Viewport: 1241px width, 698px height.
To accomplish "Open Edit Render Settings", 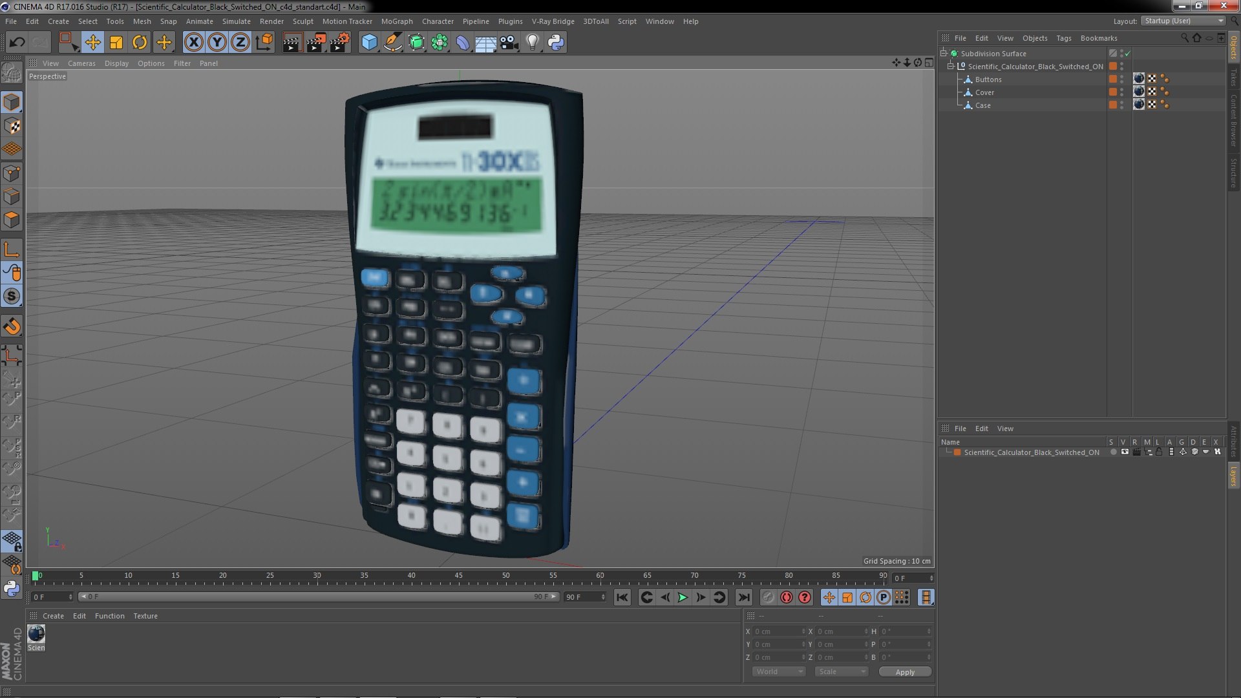I will click(340, 43).
